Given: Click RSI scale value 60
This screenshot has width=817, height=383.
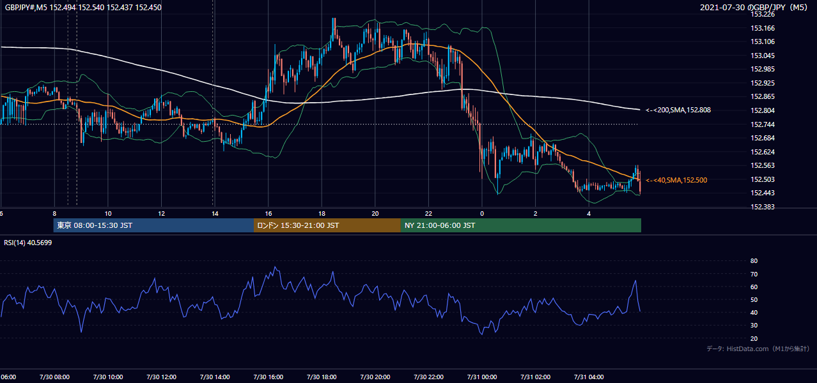Looking at the screenshot, I should tap(754, 287).
